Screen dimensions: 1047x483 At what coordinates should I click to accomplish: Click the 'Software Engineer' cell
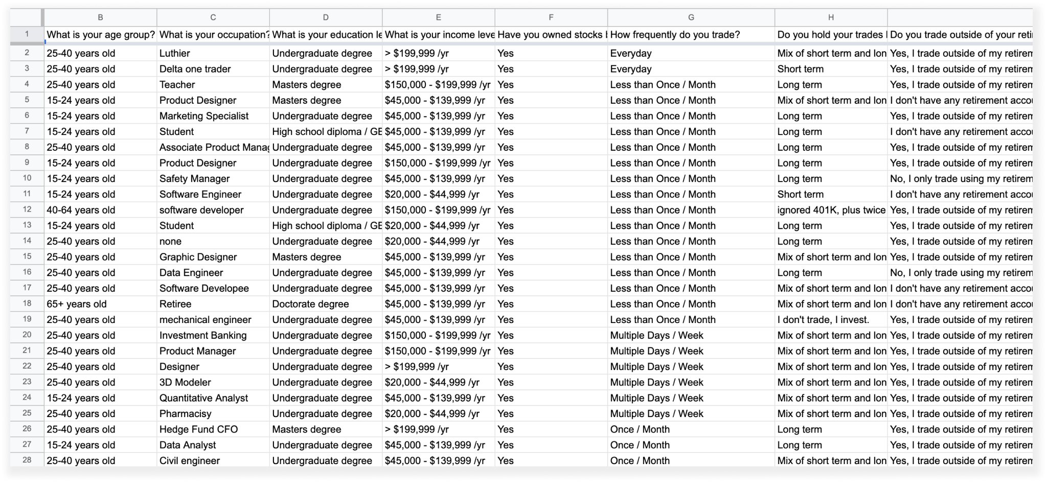click(213, 194)
